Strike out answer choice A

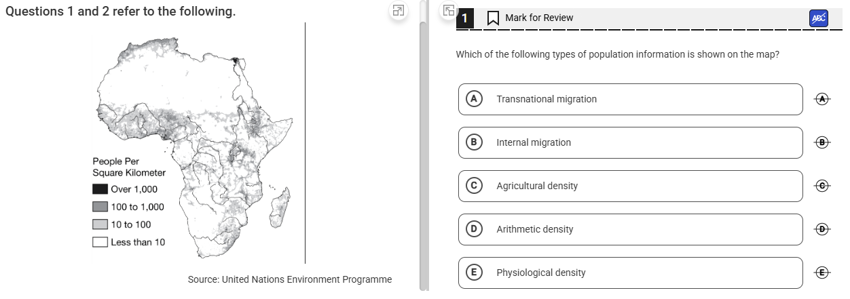pyautogui.click(x=822, y=99)
